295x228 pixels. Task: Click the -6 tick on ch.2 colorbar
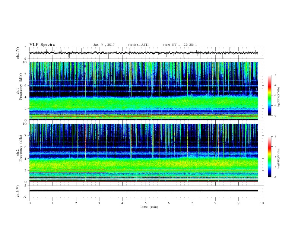[x=275, y=167]
